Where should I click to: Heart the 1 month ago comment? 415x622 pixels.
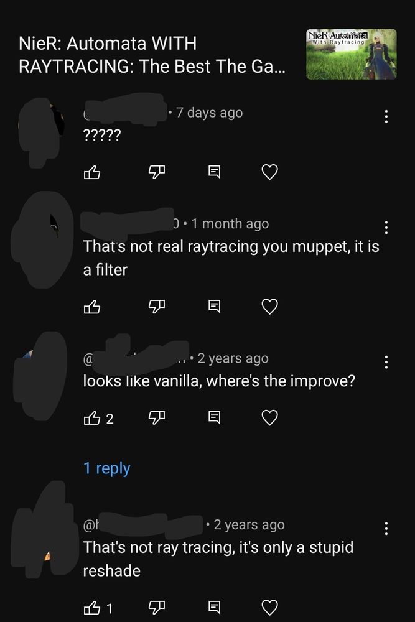click(x=270, y=306)
